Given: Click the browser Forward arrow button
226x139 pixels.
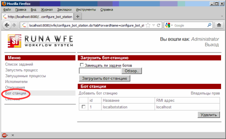Looking at the screenshot, I should pos(14,25).
